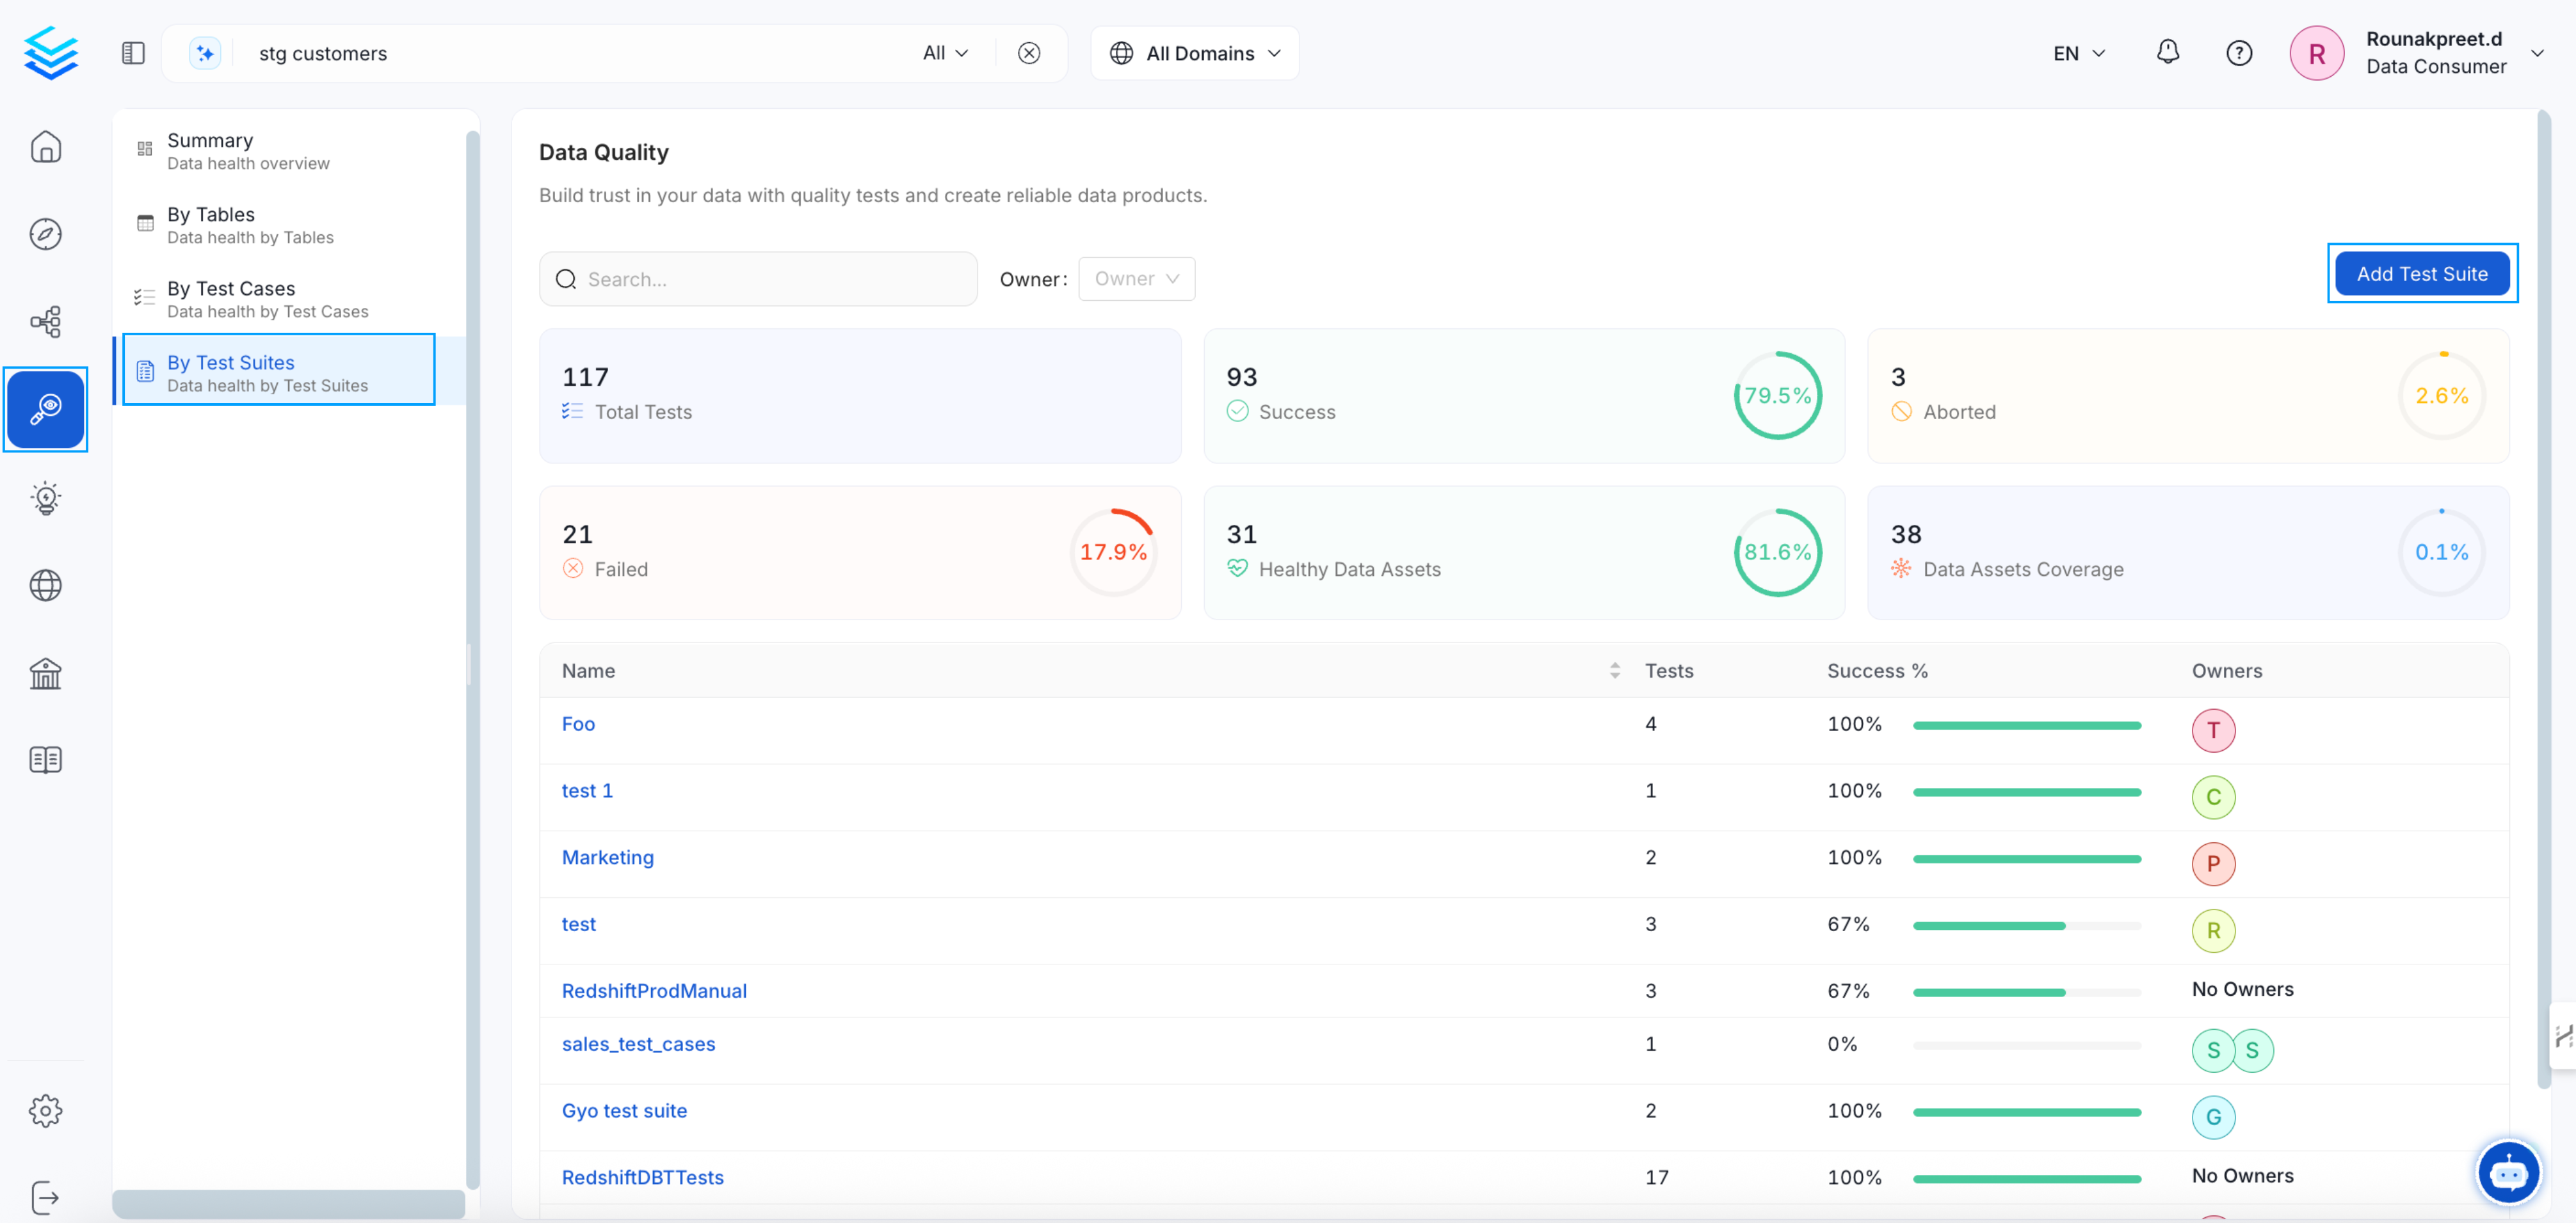The image size is (2576, 1223).
Task: Open the Governance bank icon
Action: pos(45,673)
